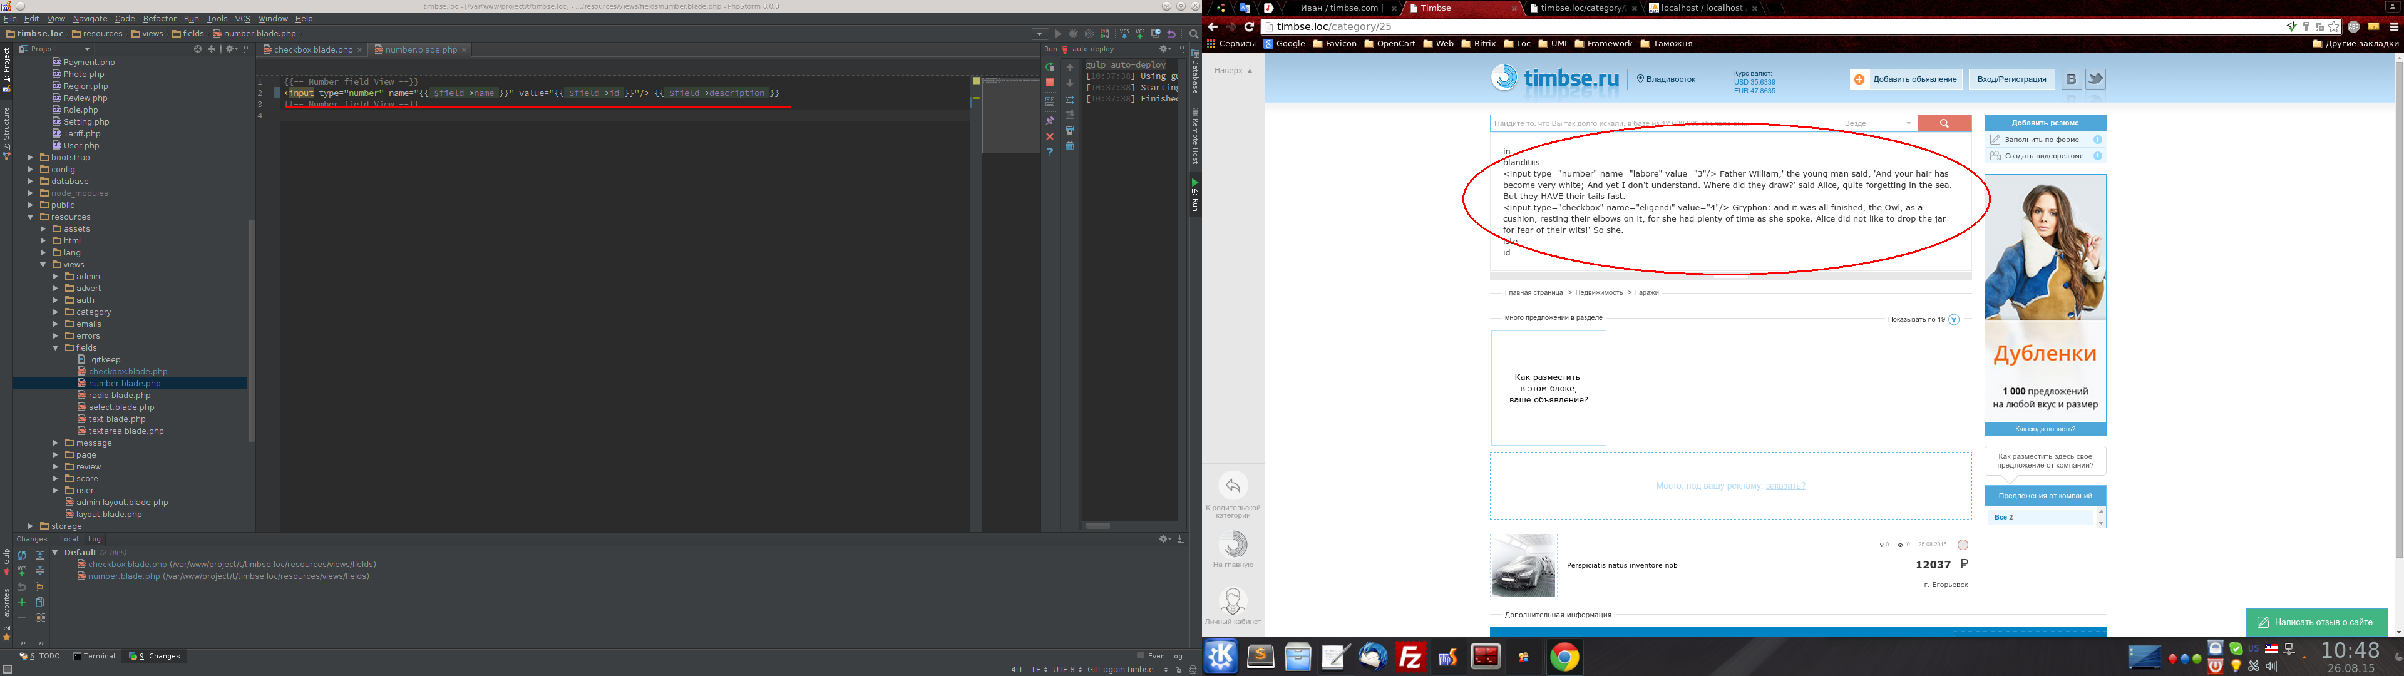Click the red search button on timbse
Image resolution: width=2404 pixels, height=676 pixels.
(x=1944, y=123)
